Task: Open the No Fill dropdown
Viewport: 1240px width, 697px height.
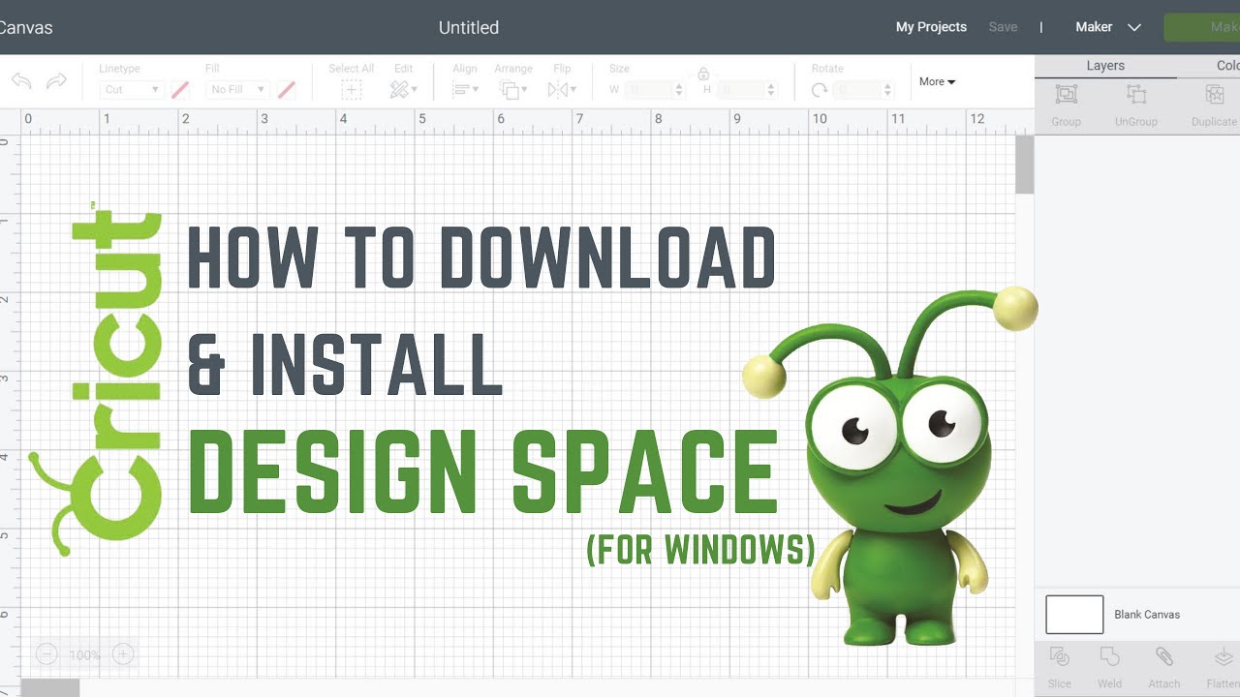Action: coord(237,89)
